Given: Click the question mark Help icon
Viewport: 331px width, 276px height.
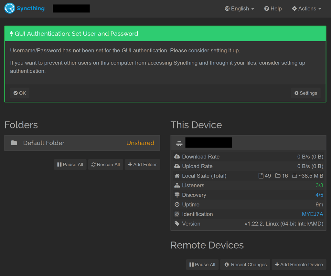Looking at the screenshot, I should click(x=267, y=9).
